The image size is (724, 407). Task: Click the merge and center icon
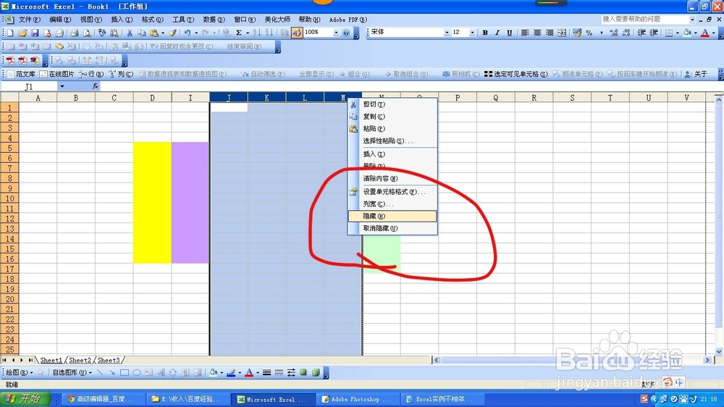coord(562,33)
